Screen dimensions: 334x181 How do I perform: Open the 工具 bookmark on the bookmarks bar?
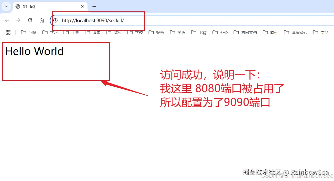[x=75, y=32]
